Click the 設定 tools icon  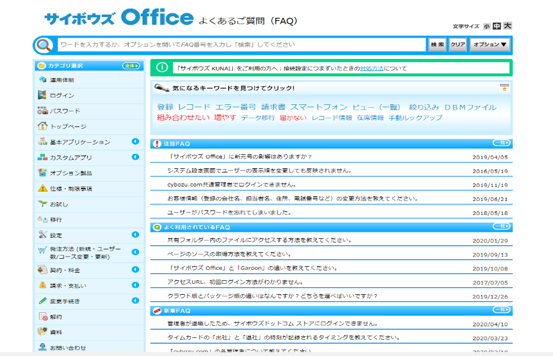click(42, 235)
